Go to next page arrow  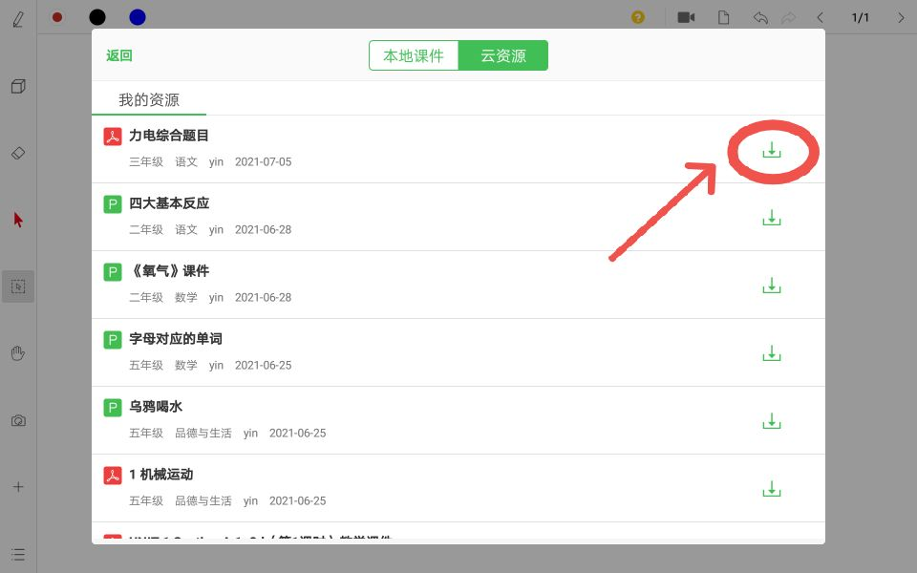pos(901,17)
